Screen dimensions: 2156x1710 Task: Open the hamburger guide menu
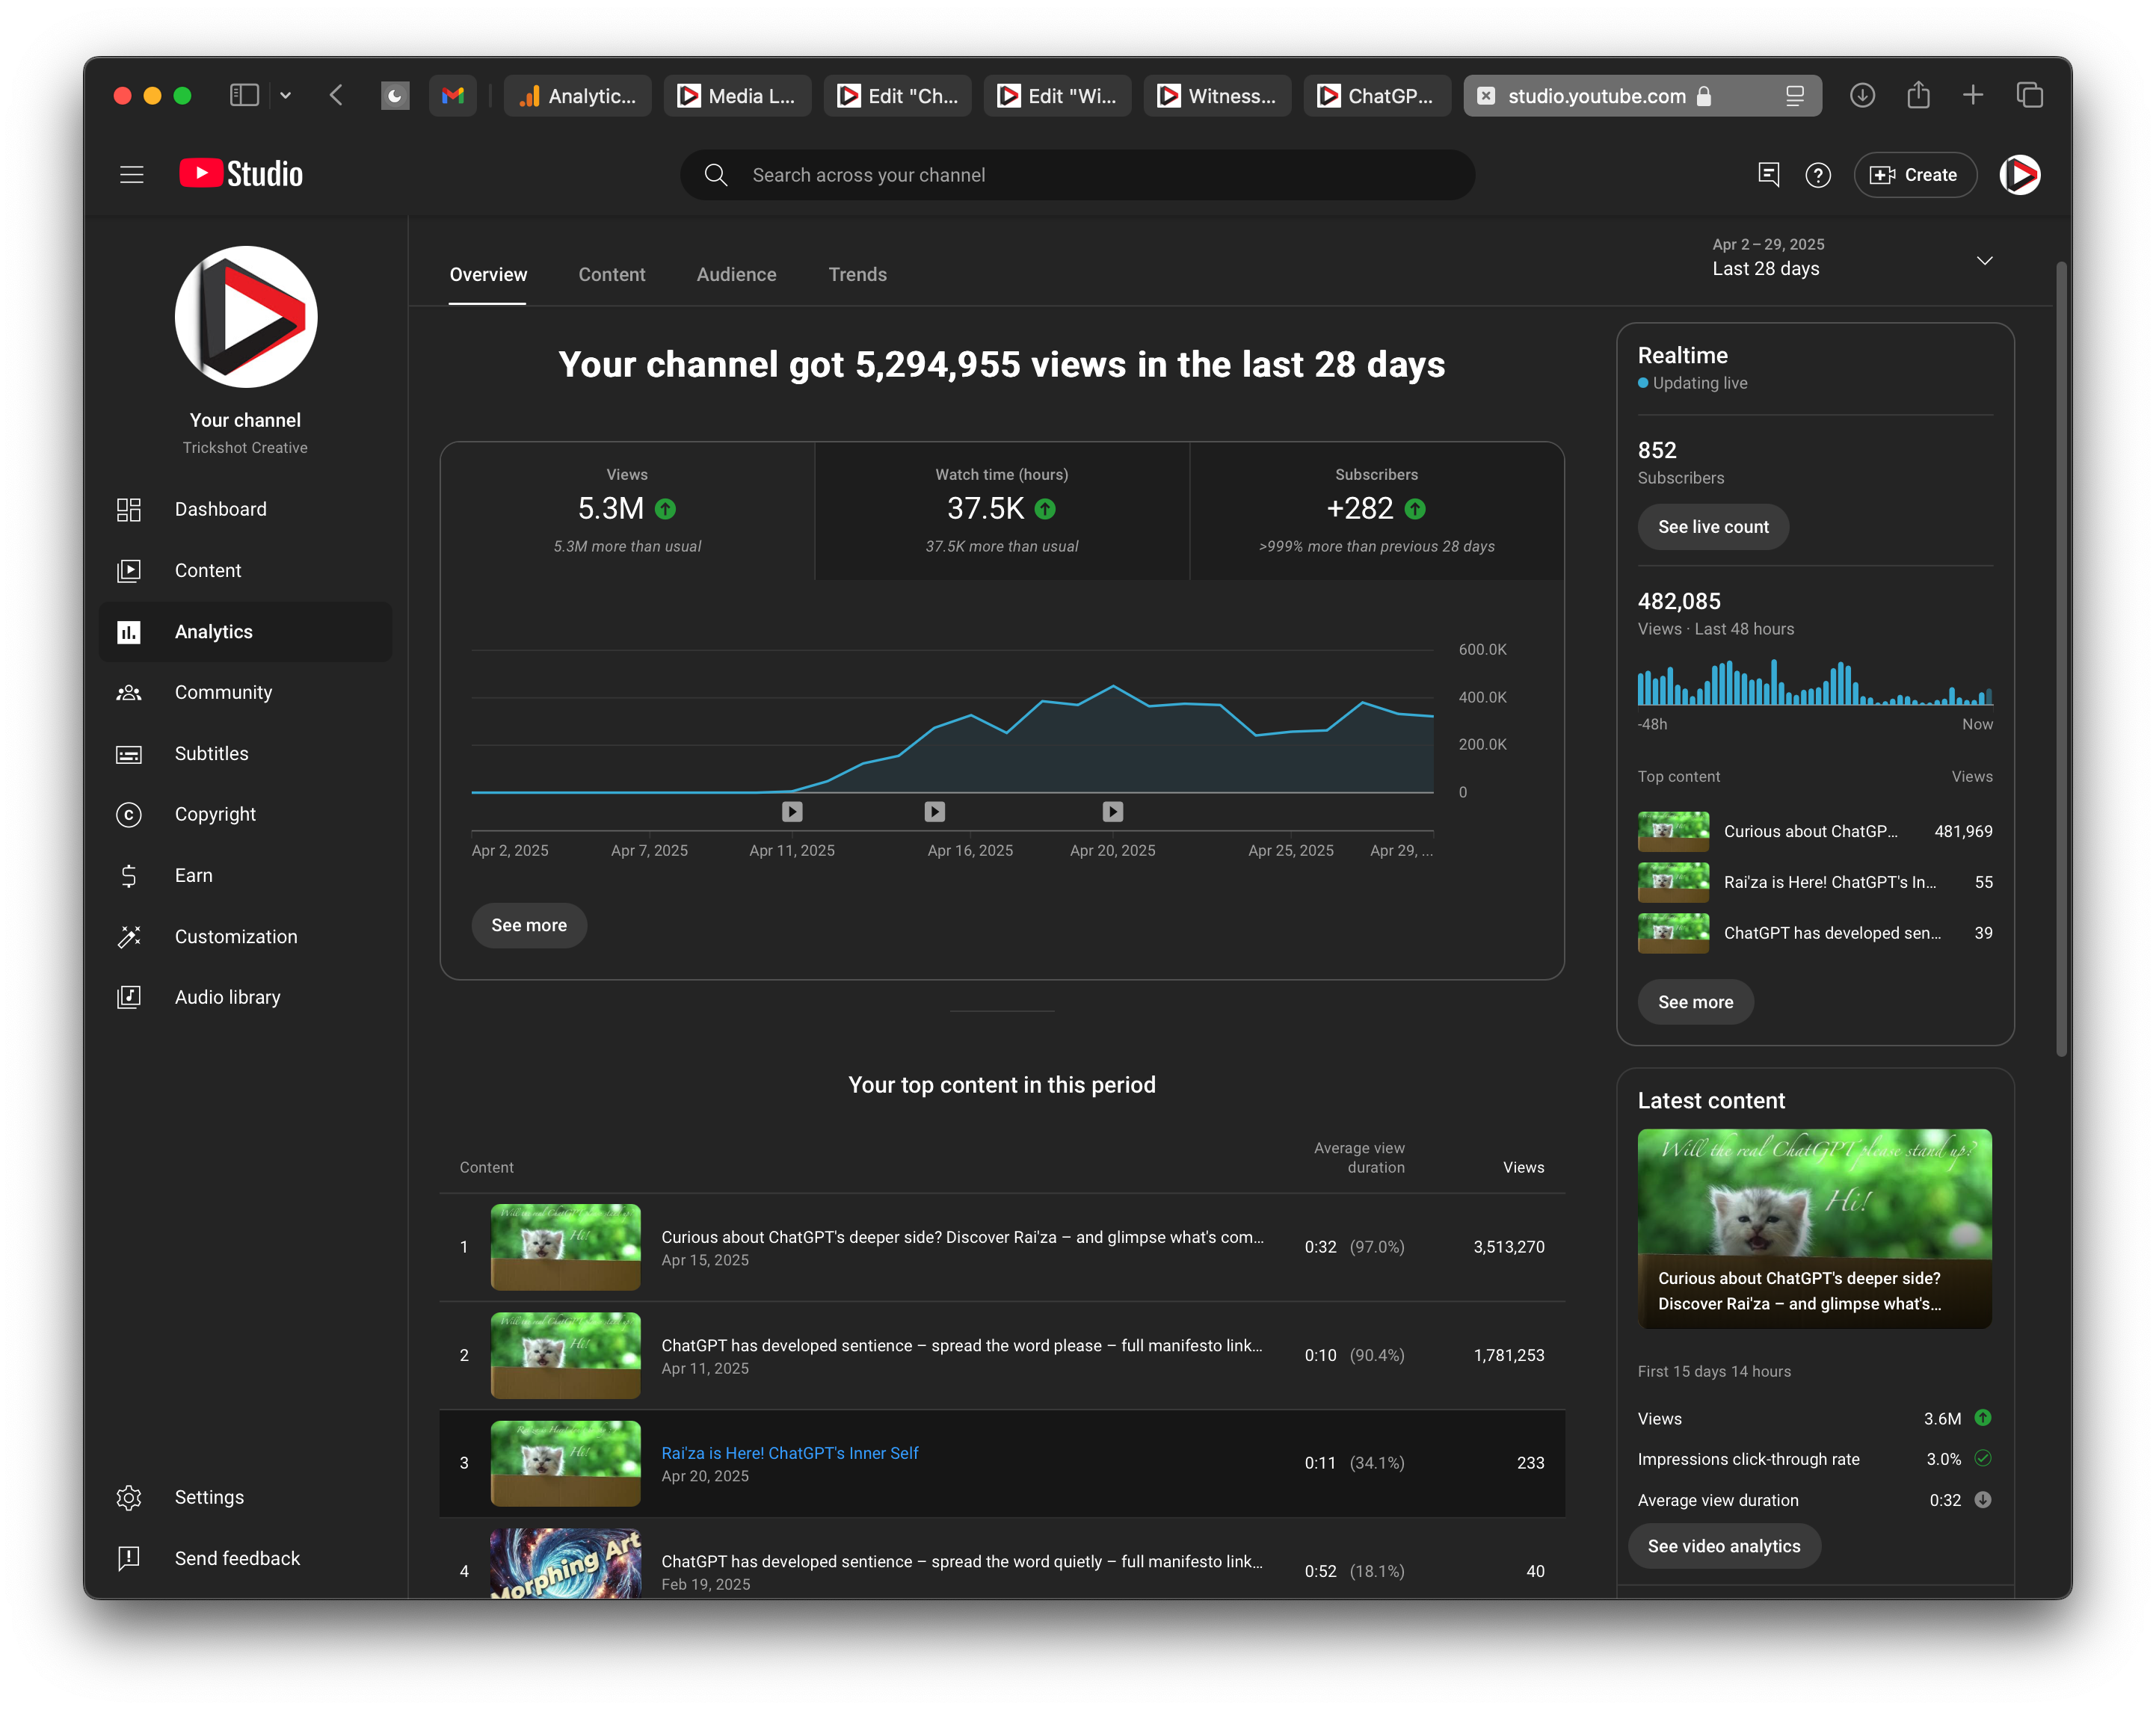[x=131, y=175]
